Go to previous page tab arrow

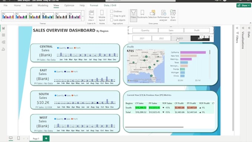[24, 138]
